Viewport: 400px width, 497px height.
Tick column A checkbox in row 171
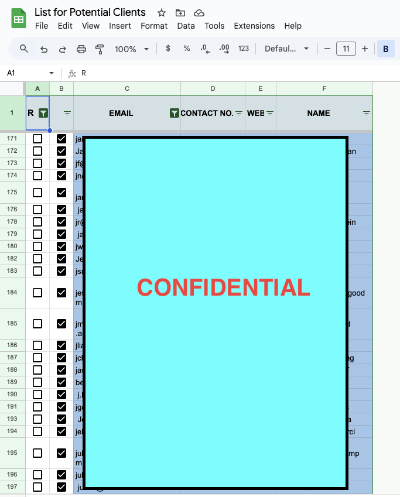(x=37, y=139)
